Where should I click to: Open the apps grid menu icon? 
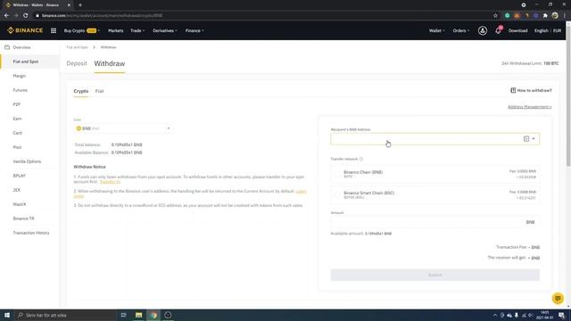click(54, 30)
